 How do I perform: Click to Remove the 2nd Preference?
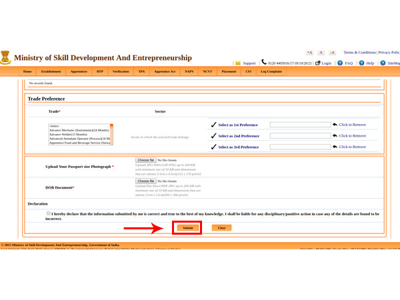click(x=352, y=135)
